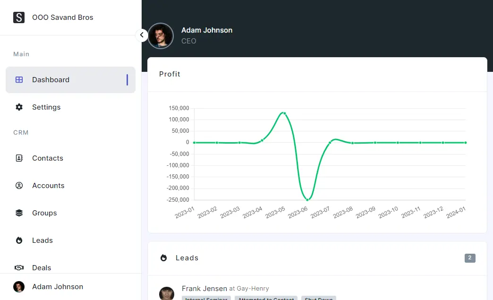Screen dimensions: 493x300
Task: Click the Settings gear icon
Action: pyautogui.click(x=19, y=107)
